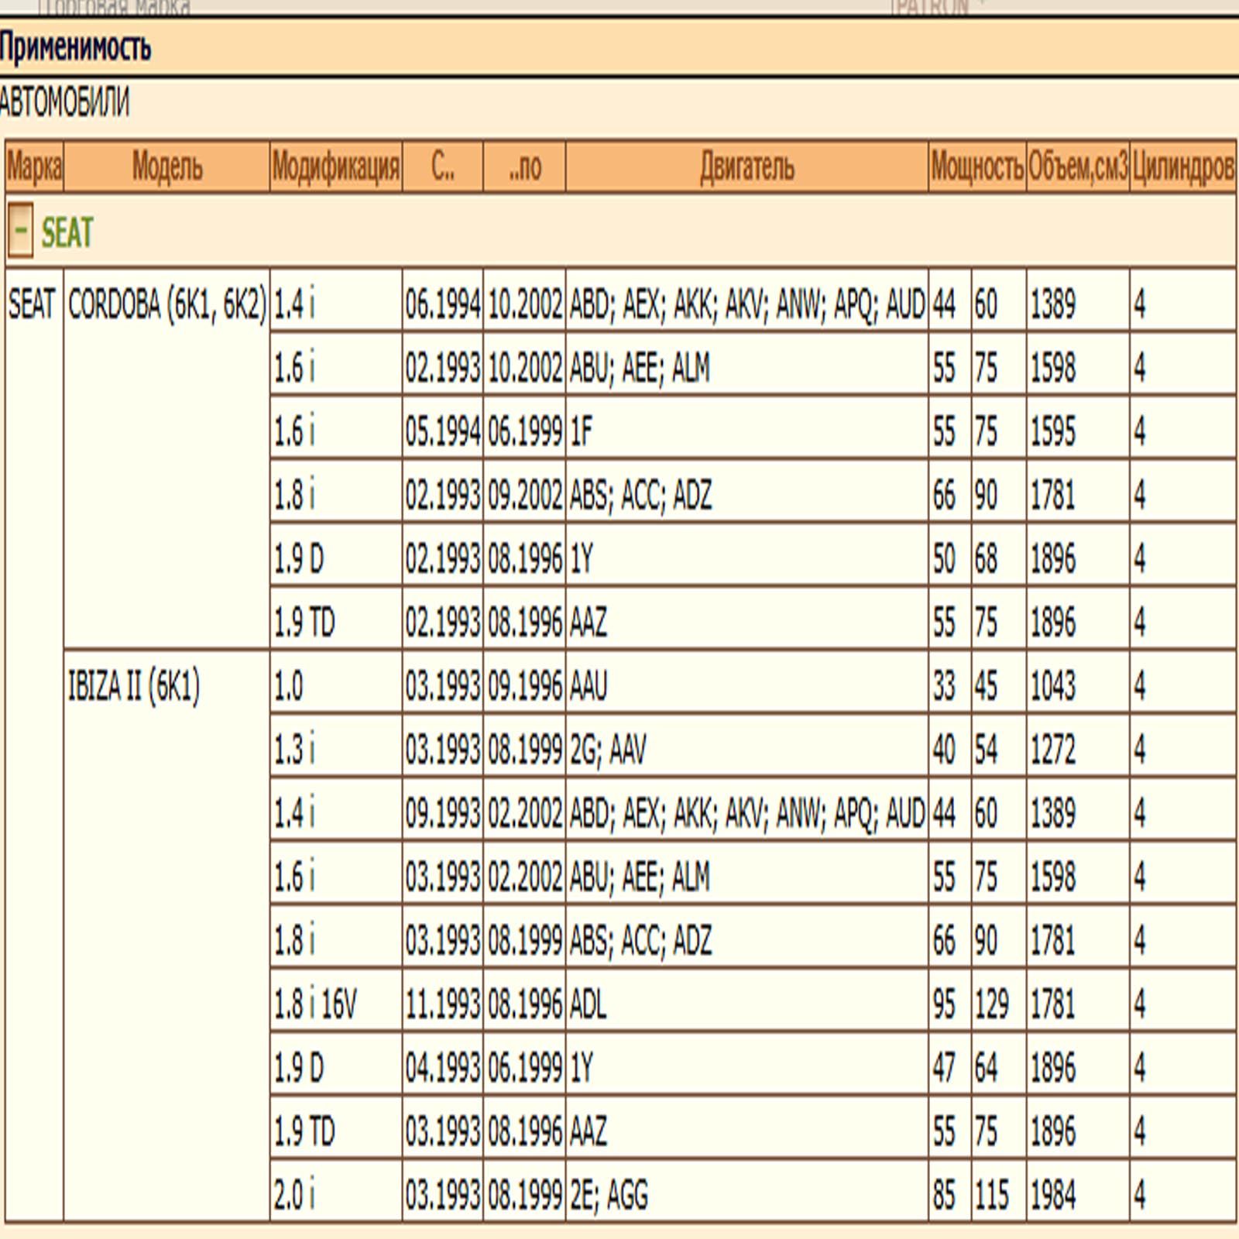Screen dimensions: 1239x1239
Task: Click the Марка column header
Action: coord(34,166)
